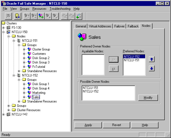This screenshot has width=171, height=138.
Task: Open the Troubleshooting menu
Action: pos(60,9)
